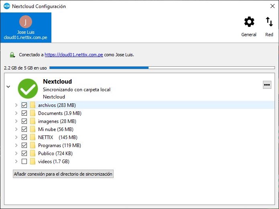Expand the imagenes folder arrow
The height and width of the screenshot is (209, 279).
tap(16, 121)
